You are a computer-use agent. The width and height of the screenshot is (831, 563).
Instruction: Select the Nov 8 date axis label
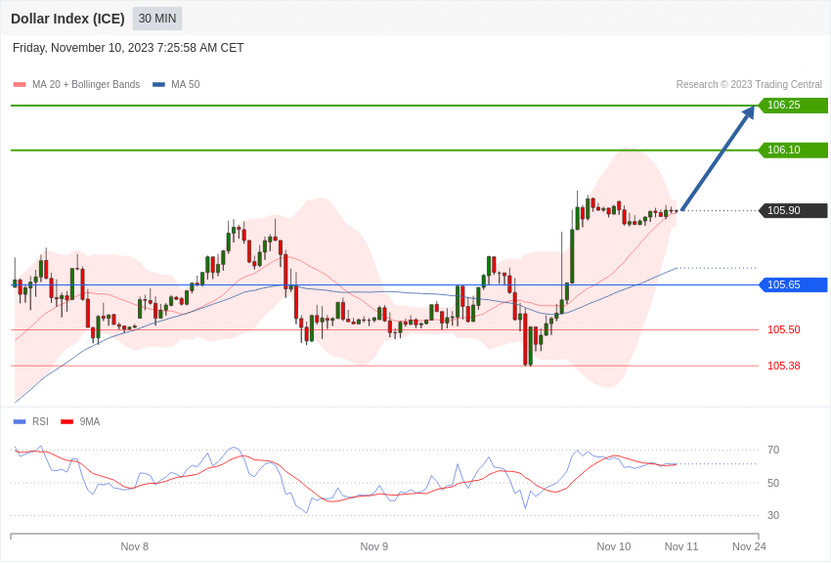[135, 546]
